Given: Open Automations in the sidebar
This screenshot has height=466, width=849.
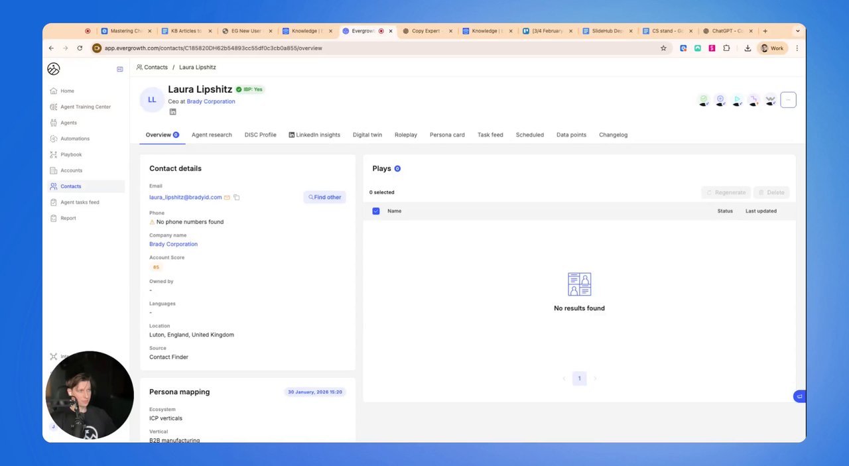Looking at the screenshot, I should point(75,139).
